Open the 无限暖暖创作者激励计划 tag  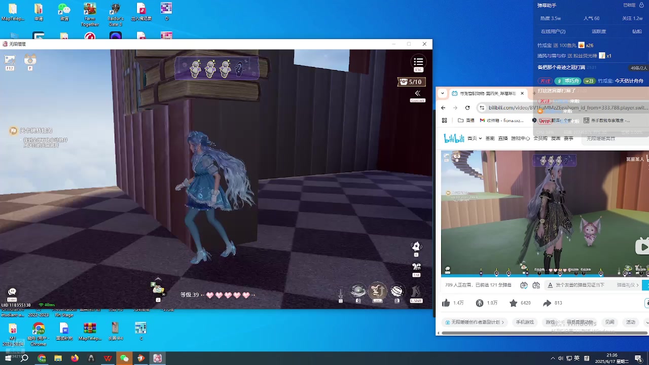pos(475,322)
